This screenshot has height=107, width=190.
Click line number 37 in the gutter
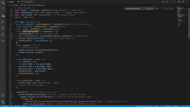[x=10, y=92]
